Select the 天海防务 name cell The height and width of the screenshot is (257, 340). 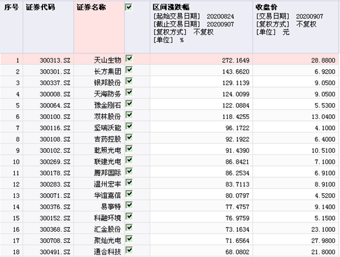point(99,94)
